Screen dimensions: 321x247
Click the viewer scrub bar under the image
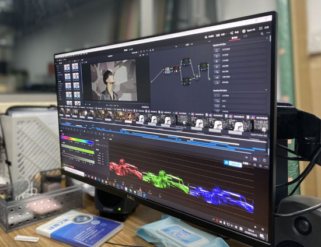click(117, 103)
